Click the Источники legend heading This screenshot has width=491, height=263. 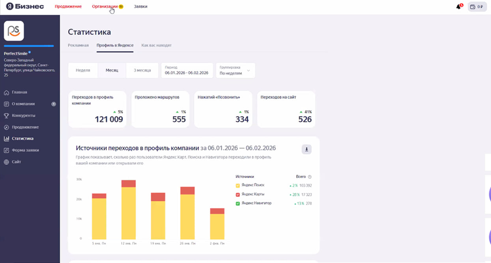245,177
